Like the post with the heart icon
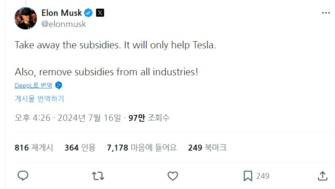The height and width of the screenshot is (189, 335). [x=172, y=176]
